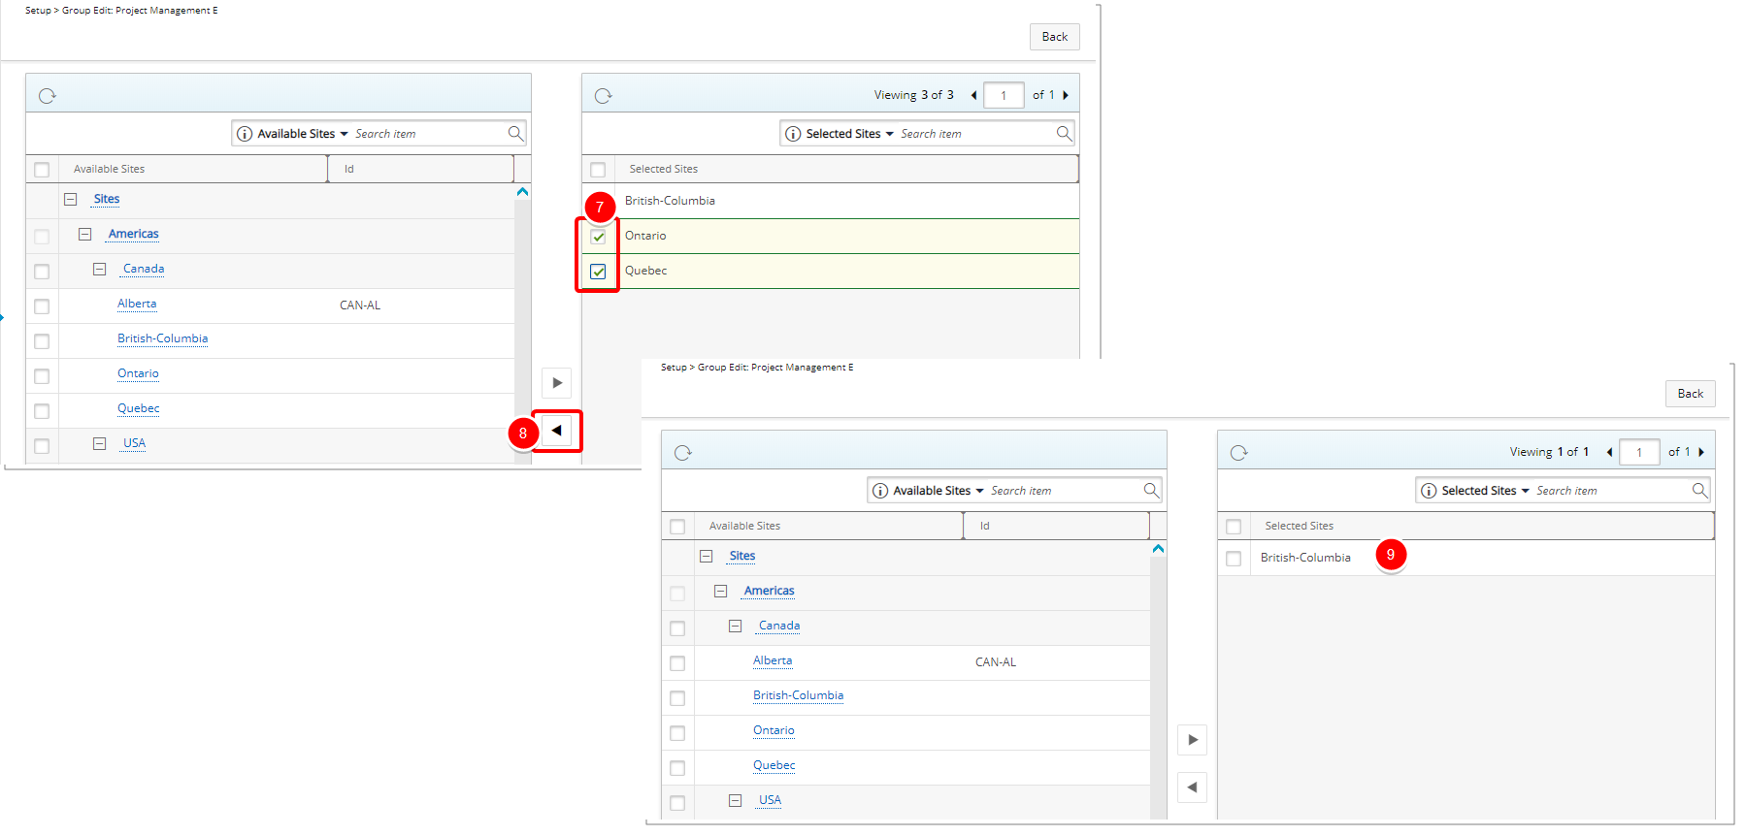The width and height of the screenshot is (1746, 836).
Task: Click Selected Sites search magnifier in bottom window
Action: (1700, 490)
